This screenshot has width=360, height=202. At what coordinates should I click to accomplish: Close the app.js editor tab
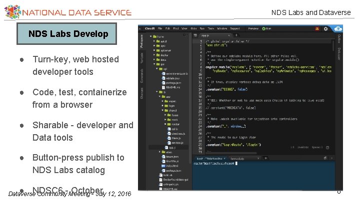click(x=229, y=35)
